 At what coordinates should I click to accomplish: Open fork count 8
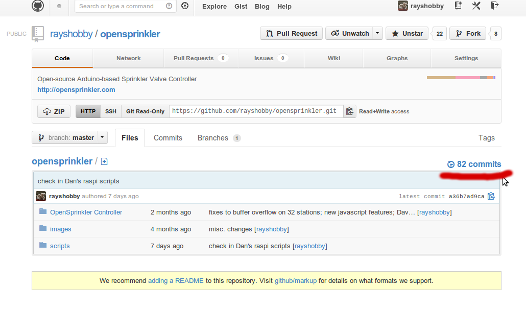495,34
